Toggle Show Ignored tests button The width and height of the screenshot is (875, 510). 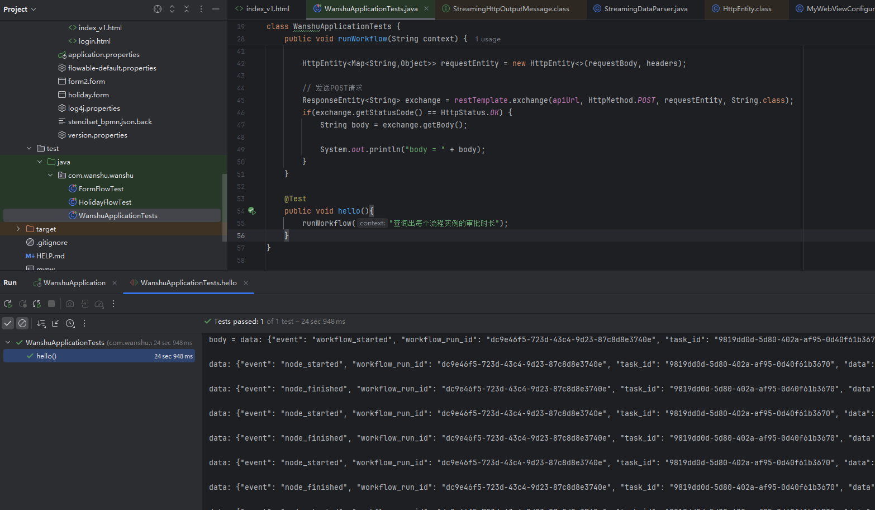[22, 323]
